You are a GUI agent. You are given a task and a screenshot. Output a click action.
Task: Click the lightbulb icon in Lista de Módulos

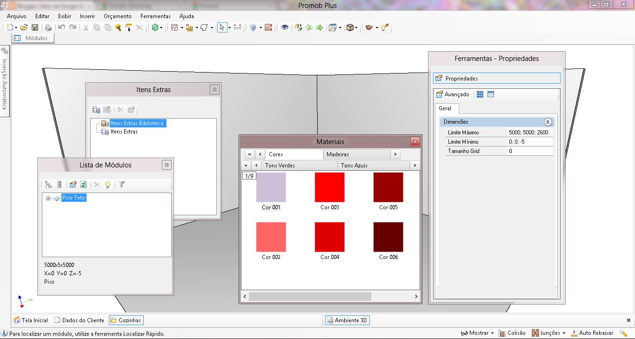tap(108, 185)
